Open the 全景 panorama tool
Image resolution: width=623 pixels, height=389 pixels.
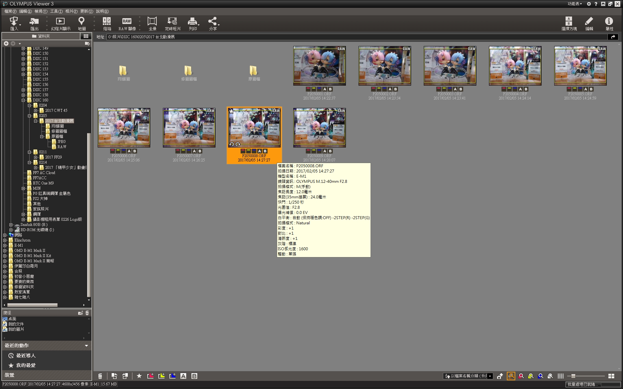pyautogui.click(x=152, y=24)
